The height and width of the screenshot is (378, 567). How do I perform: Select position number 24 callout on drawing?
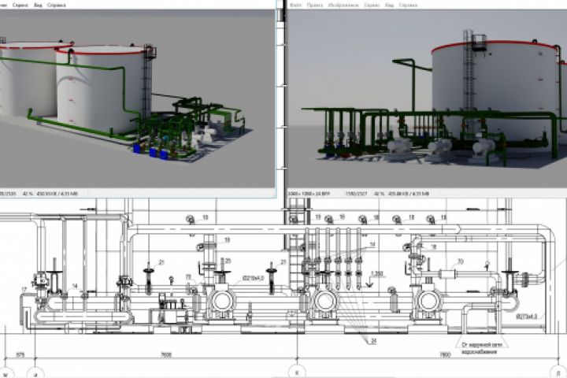point(373,341)
